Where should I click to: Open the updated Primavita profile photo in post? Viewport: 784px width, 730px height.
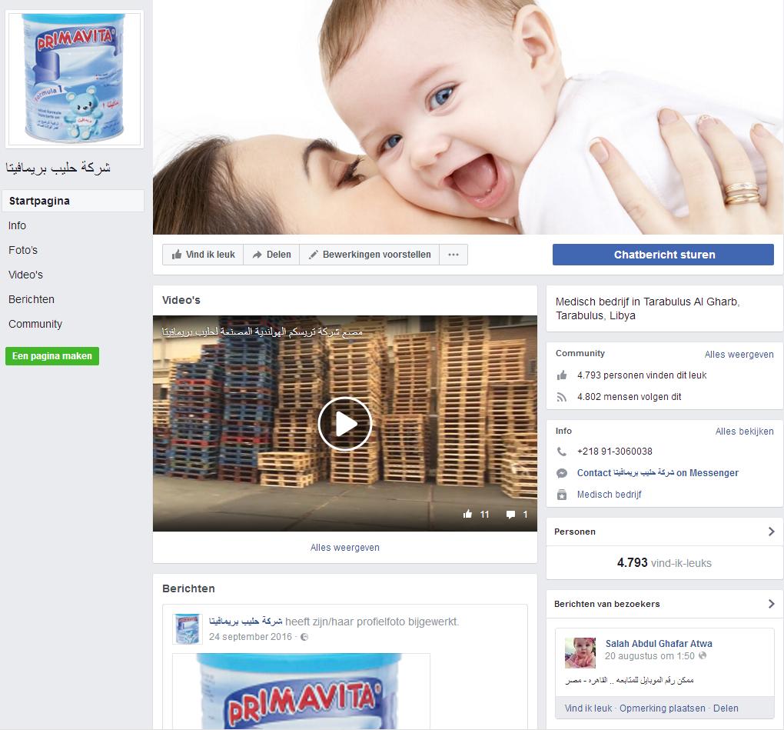pyautogui.click(x=301, y=691)
